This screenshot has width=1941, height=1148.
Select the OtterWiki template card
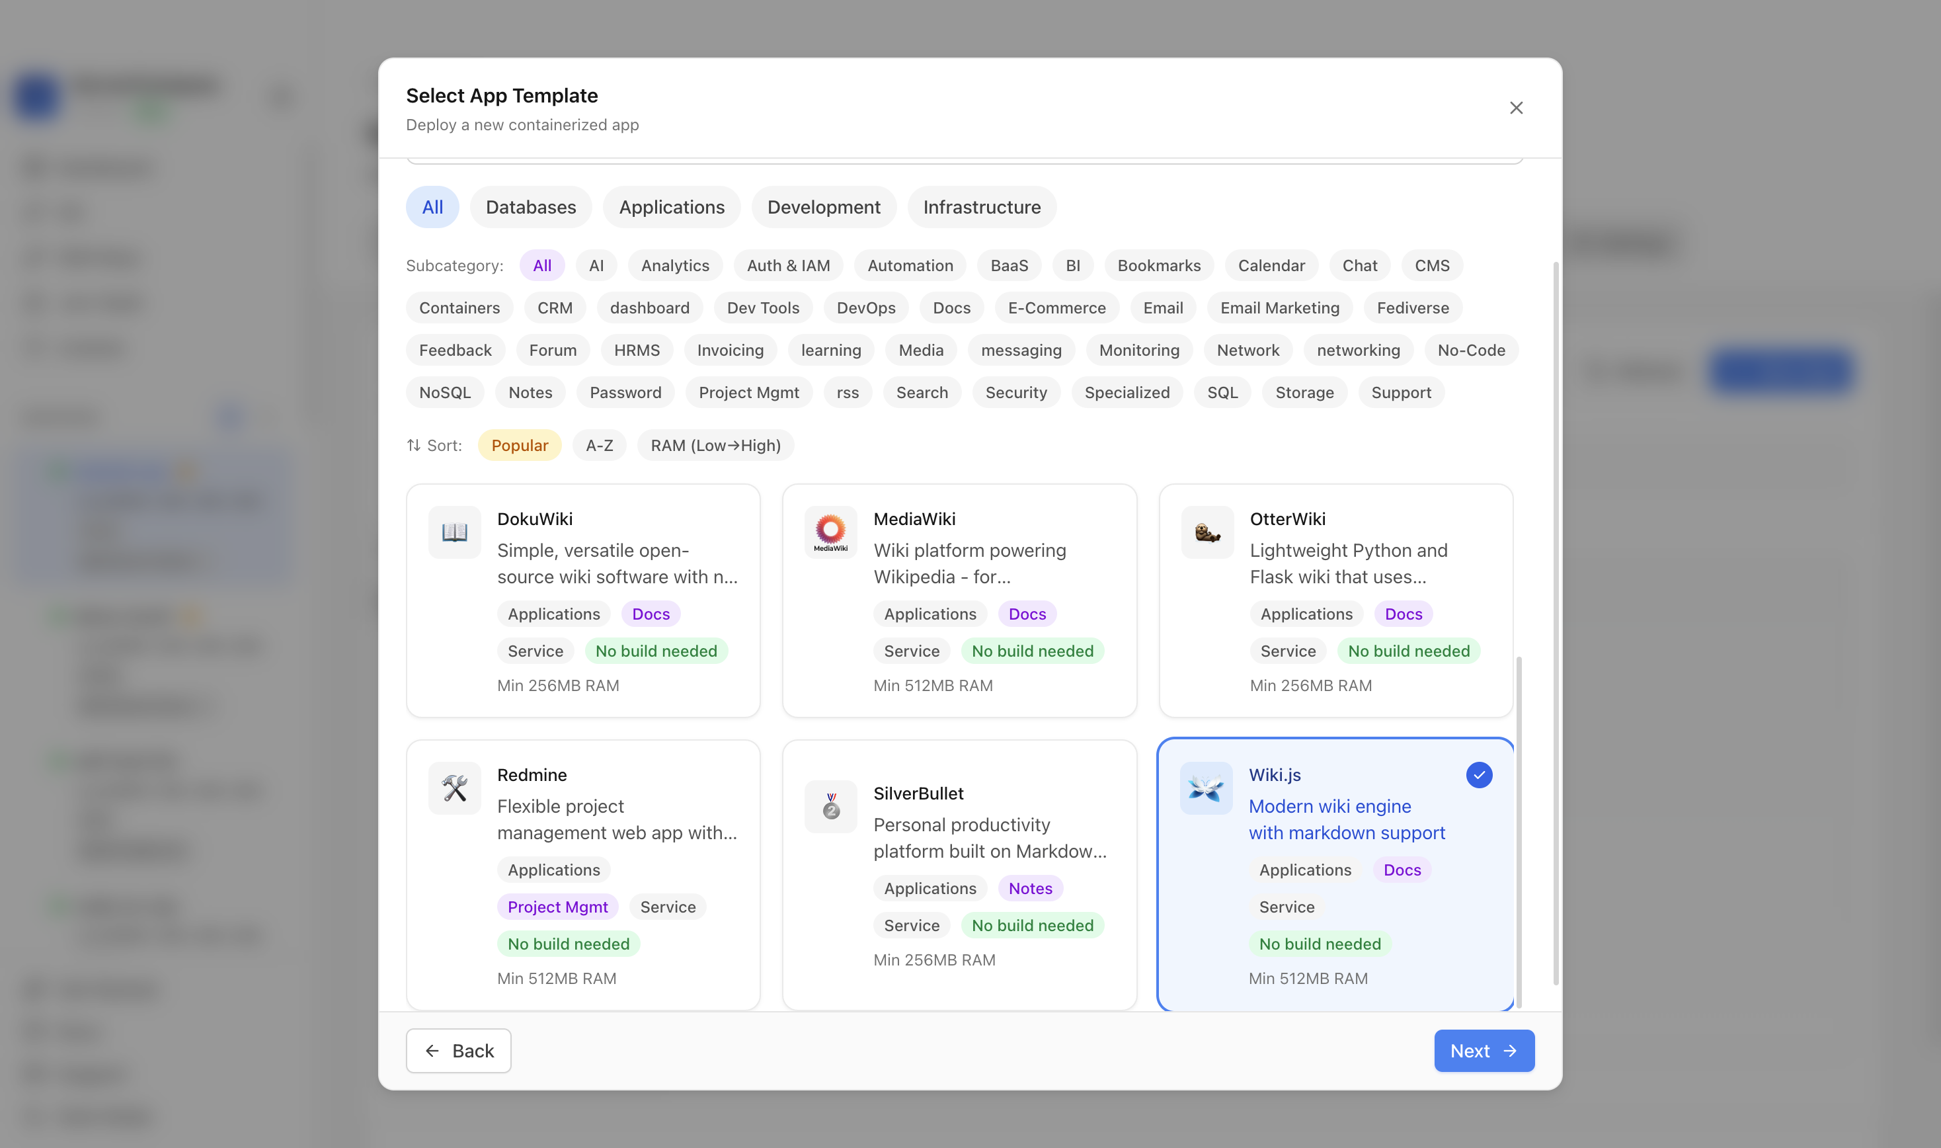click(1335, 601)
